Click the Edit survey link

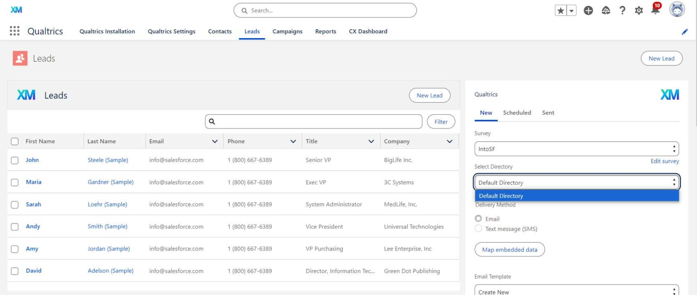pos(665,161)
